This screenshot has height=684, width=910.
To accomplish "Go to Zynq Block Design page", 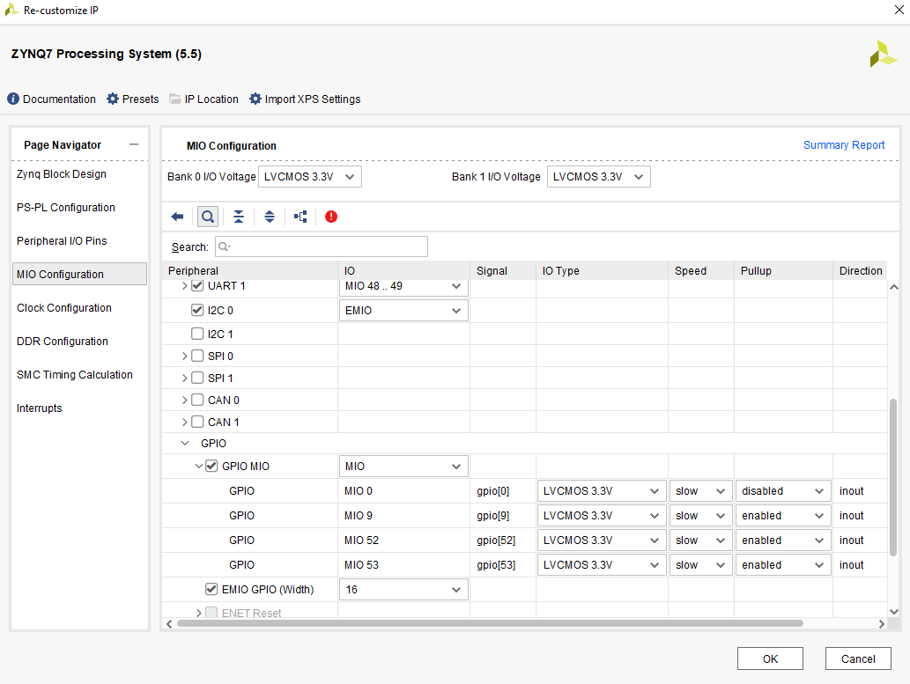I will [62, 174].
